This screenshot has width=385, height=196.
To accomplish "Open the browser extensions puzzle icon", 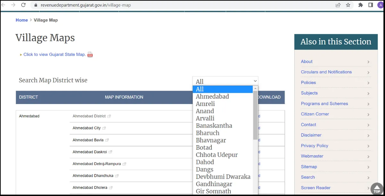I will click(x=361, y=5).
